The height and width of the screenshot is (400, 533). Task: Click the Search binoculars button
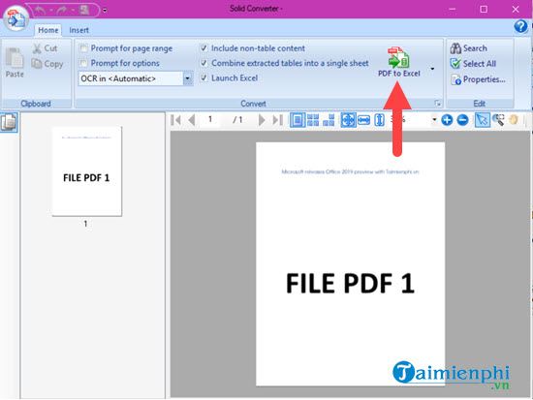pos(469,48)
